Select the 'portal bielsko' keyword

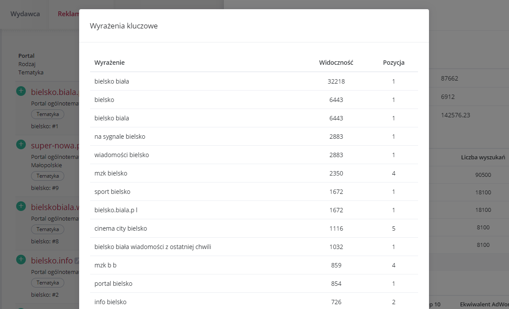pos(113,284)
